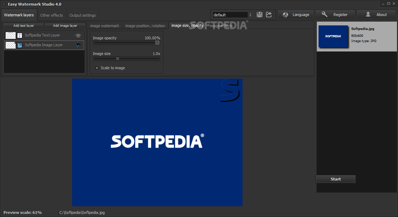Click the Start button
Screen dimensions: 398x217
336,179
